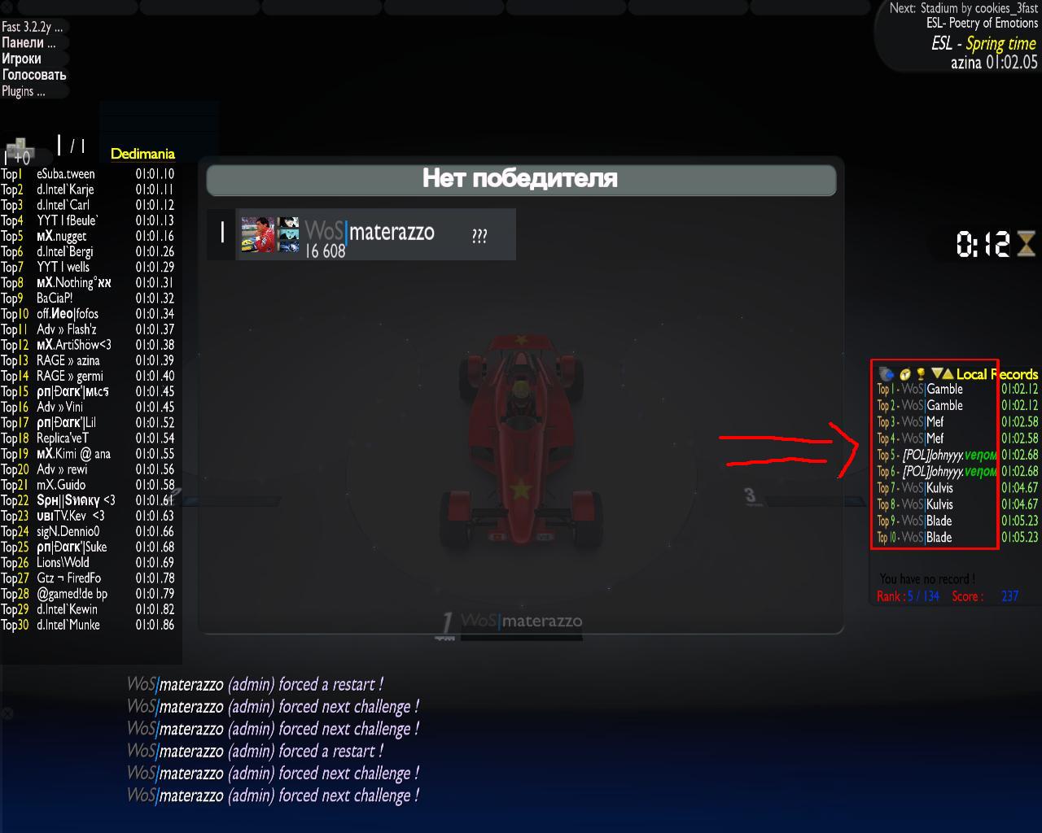The height and width of the screenshot is (833, 1042).
Task: Click the Local Records heading
Action: (997, 374)
